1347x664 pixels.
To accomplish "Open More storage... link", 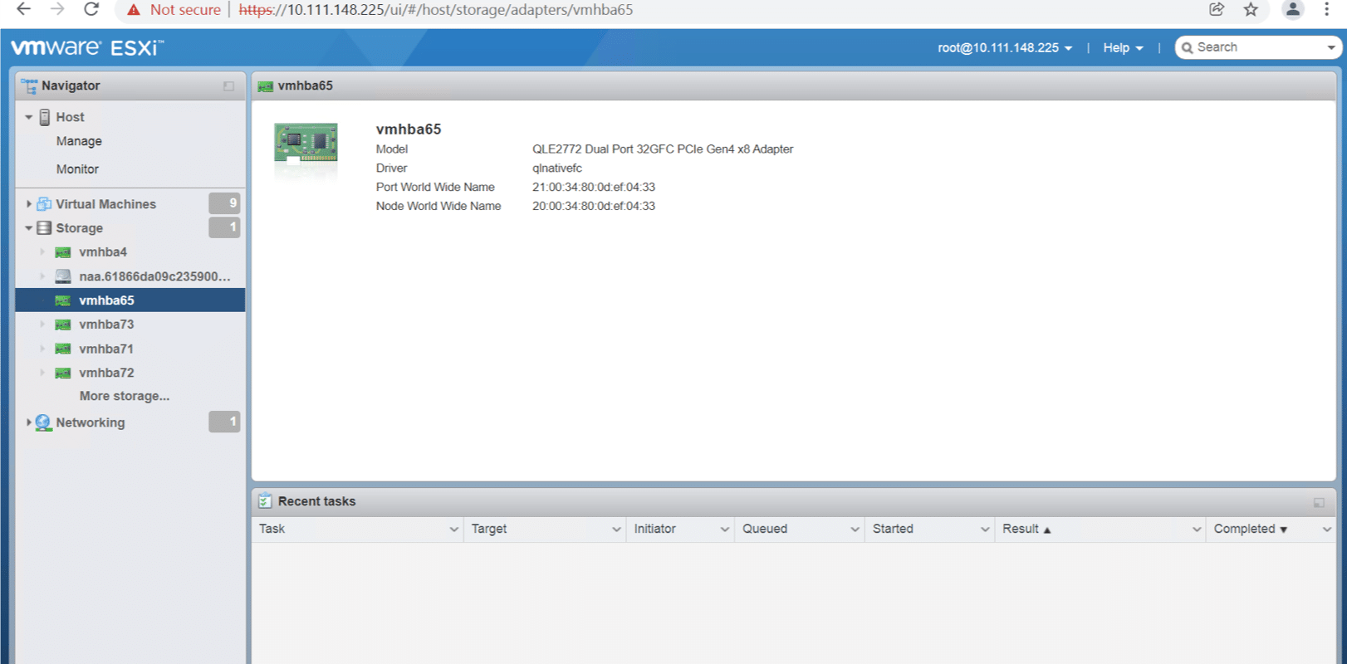I will (125, 397).
